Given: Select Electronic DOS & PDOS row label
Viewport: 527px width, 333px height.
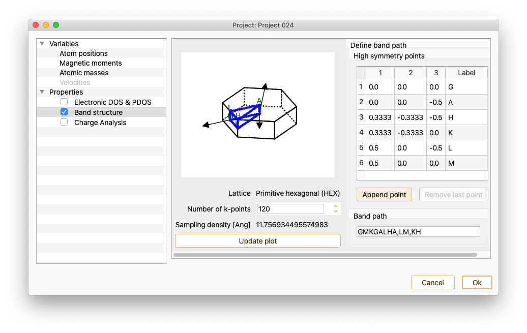Looking at the screenshot, I should [112, 102].
